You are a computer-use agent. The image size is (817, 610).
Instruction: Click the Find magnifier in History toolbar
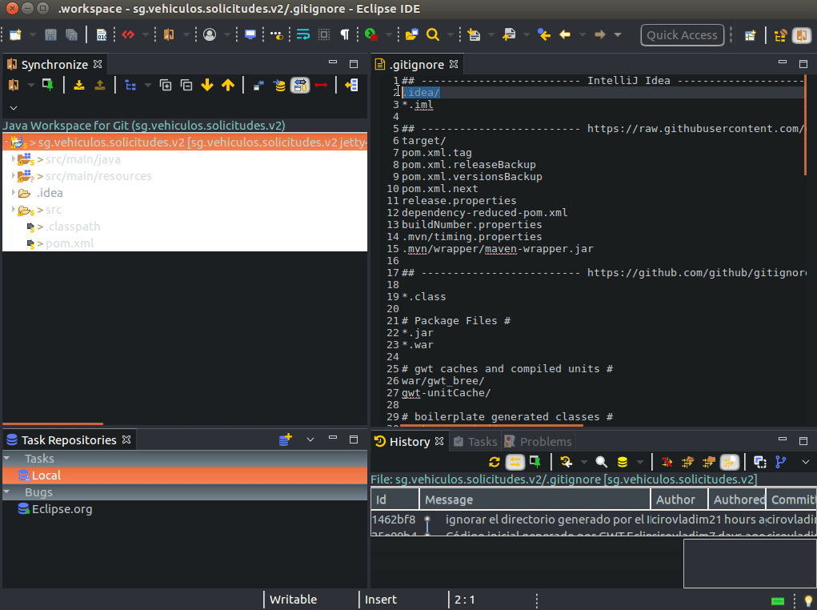(x=601, y=462)
